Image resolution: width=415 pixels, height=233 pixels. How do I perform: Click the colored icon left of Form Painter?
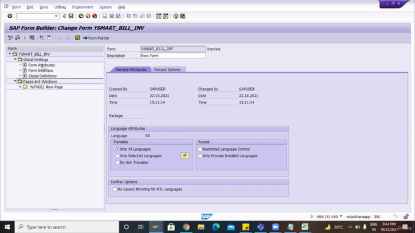(x=78, y=38)
